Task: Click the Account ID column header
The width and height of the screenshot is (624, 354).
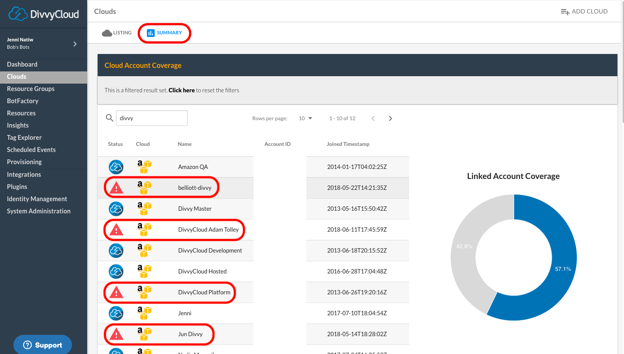Action: 278,144
